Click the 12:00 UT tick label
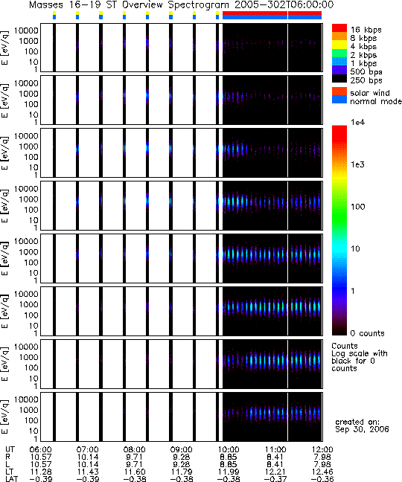 click(x=322, y=449)
